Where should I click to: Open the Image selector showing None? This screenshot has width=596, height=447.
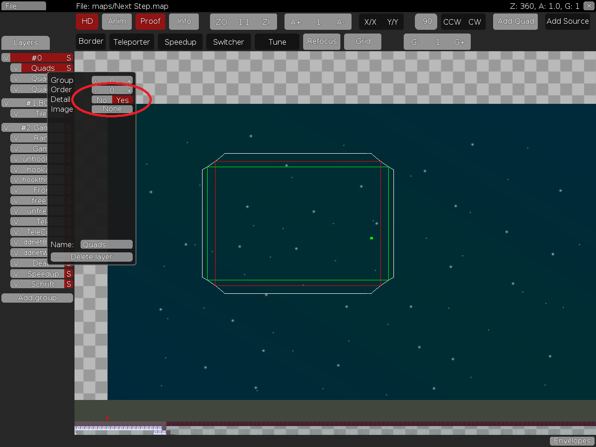pyautogui.click(x=112, y=109)
